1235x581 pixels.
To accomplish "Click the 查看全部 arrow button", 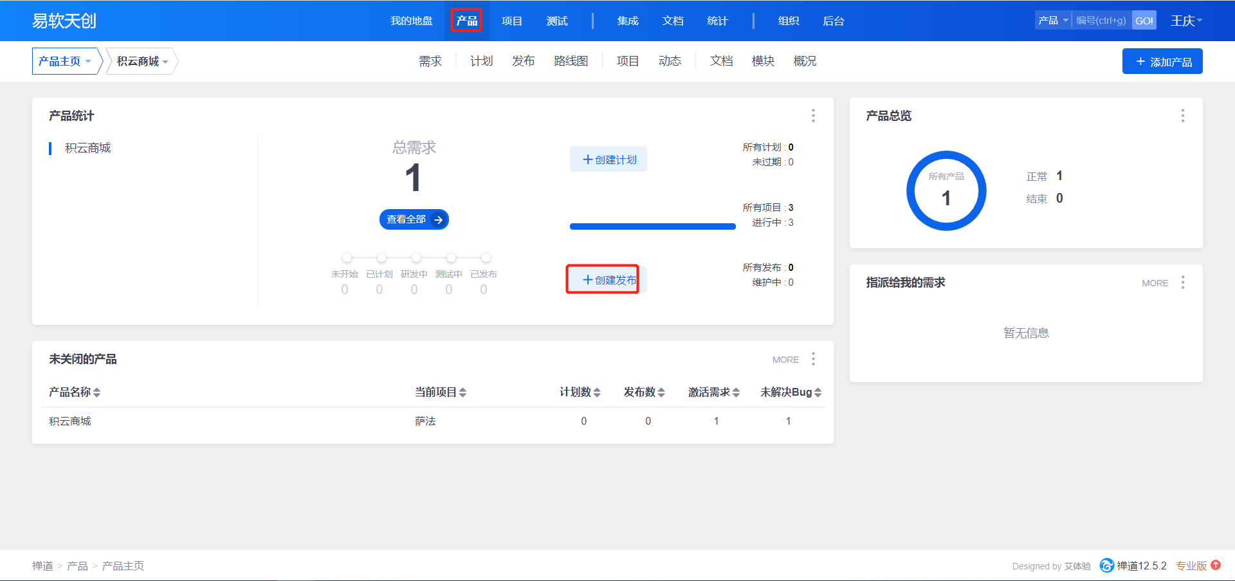I will coord(439,219).
